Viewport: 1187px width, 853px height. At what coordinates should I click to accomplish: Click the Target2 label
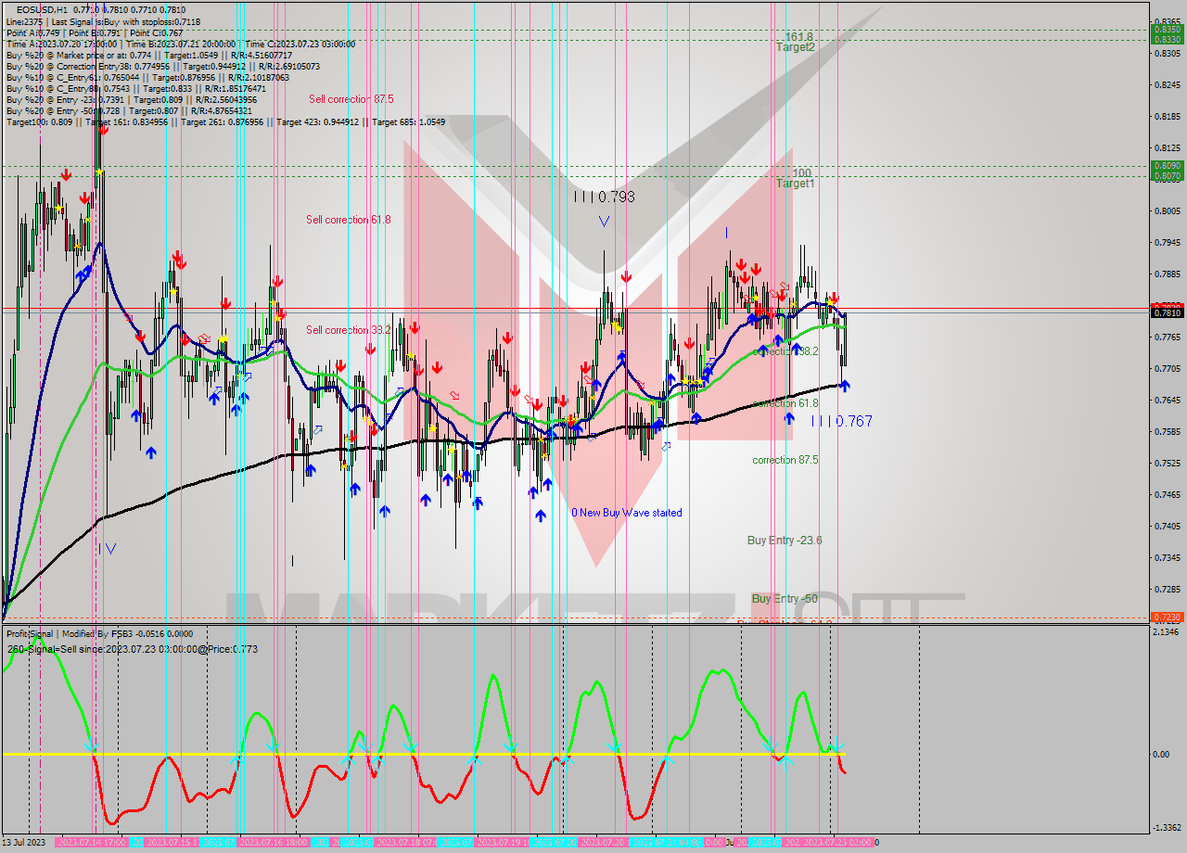(796, 47)
